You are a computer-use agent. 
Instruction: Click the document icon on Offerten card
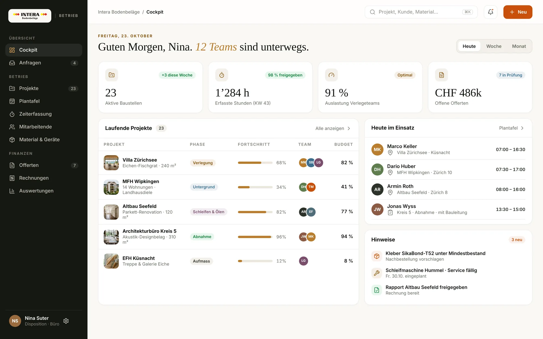click(441, 75)
